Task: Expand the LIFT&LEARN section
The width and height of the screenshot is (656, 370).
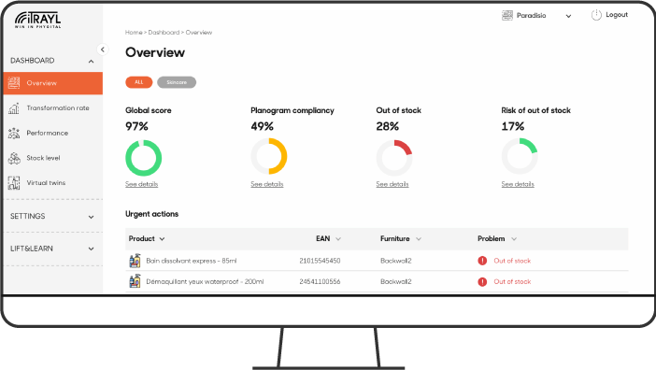Action: tap(52, 249)
